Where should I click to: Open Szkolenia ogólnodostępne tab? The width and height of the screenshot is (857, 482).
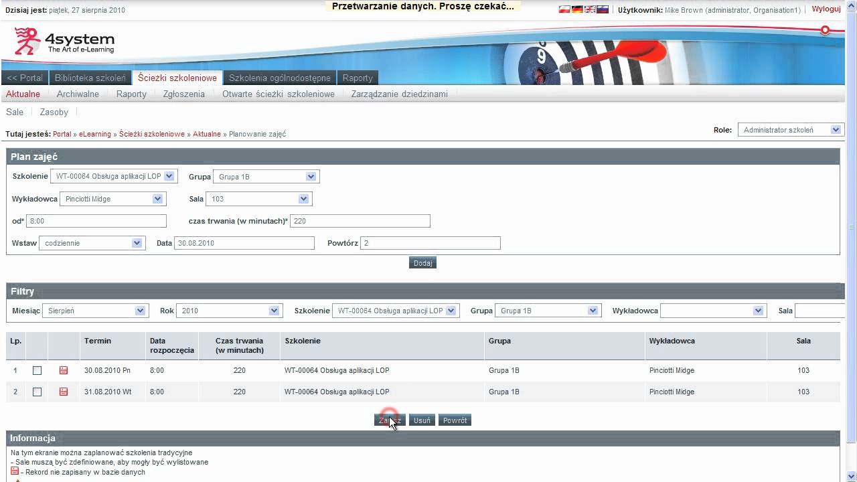[x=280, y=78]
